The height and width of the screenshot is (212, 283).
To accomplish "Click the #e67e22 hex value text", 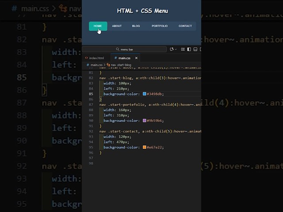I will point(154,147).
